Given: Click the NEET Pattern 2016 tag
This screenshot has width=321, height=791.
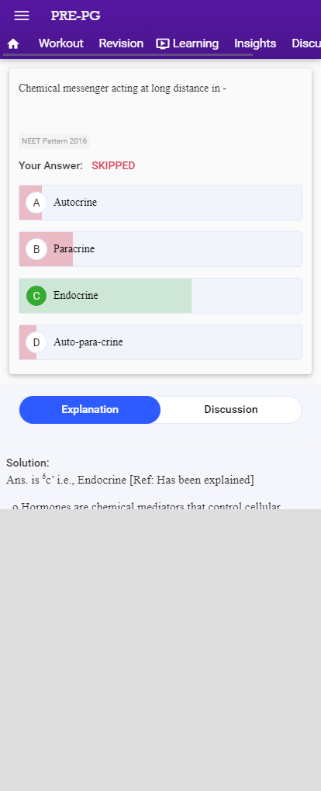Looking at the screenshot, I should (x=54, y=141).
